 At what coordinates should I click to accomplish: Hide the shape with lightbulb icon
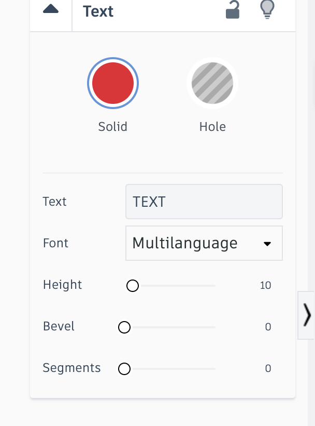267,10
